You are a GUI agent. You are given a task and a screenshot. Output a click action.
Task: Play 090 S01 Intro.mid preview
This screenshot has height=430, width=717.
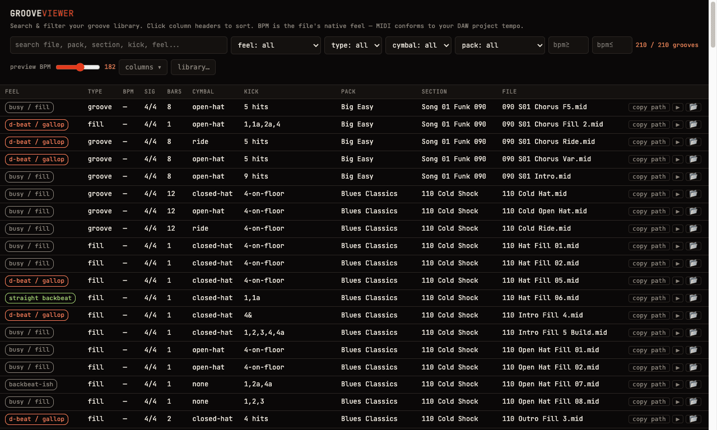(678, 177)
